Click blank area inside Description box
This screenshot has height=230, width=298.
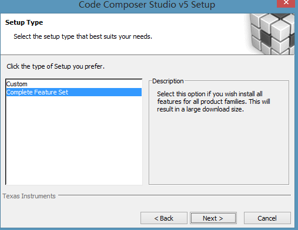[x=219, y=148]
